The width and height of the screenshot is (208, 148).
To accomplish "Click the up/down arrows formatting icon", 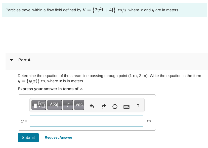I will 68,105.
